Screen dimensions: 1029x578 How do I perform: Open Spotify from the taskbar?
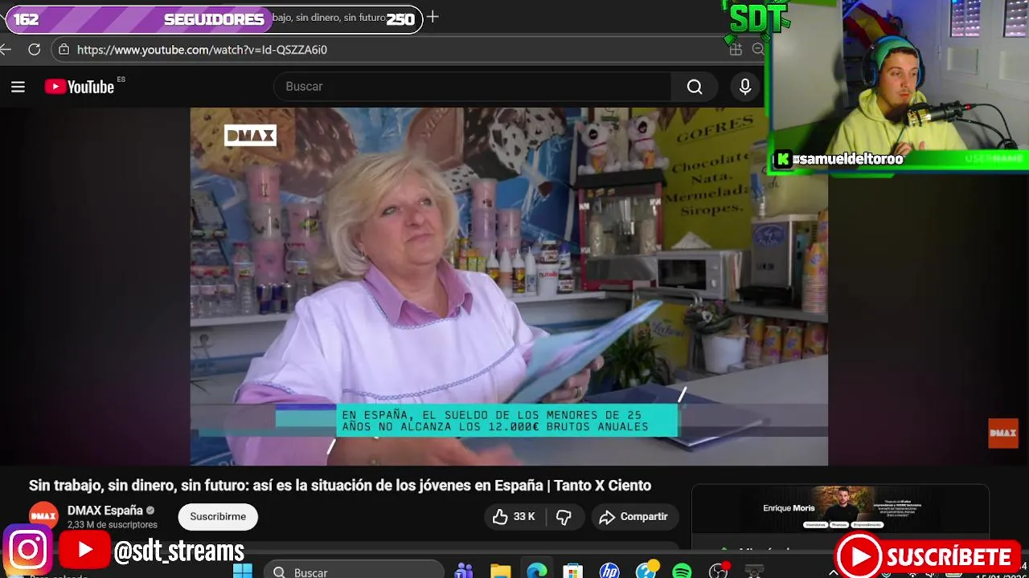coord(682,572)
